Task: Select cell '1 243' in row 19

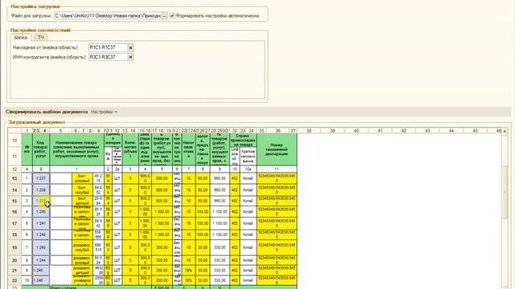Action: click(x=41, y=248)
